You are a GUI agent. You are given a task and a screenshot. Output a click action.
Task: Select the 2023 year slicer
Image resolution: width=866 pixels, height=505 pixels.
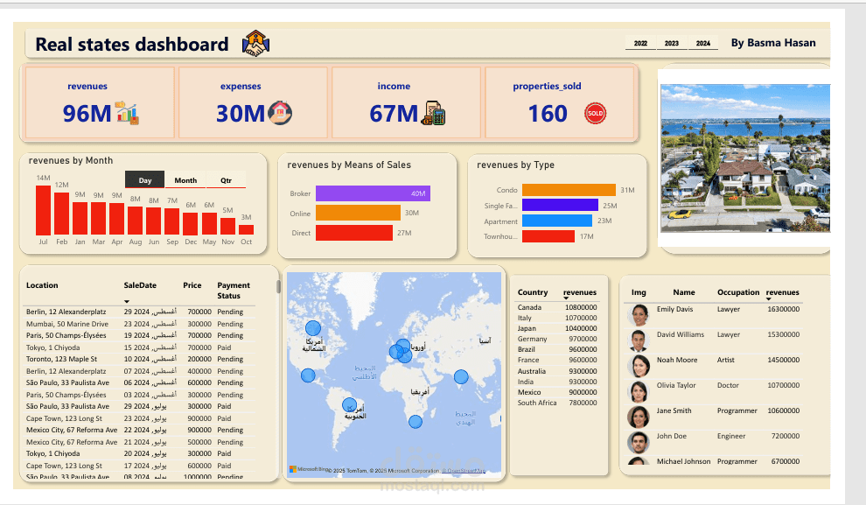pos(672,43)
